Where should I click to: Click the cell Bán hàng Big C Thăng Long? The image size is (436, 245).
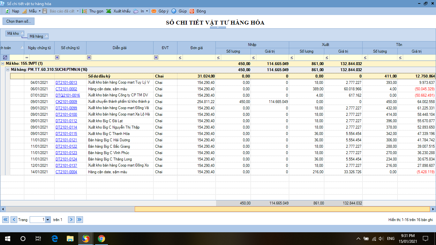point(120,159)
